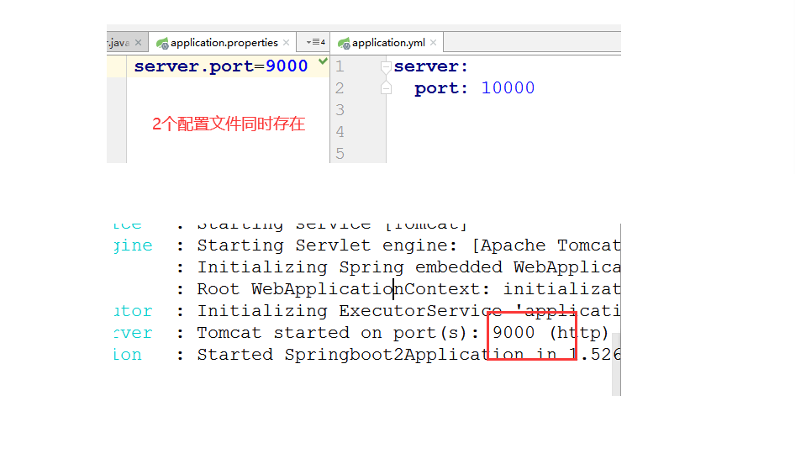Screen dimensions: 806x459
Task: Switch to the application.properties tab
Action: pyautogui.click(x=223, y=43)
